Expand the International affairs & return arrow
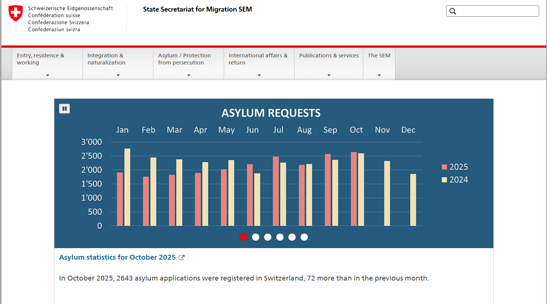This screenshot has height=304, width=547. [259, 75]
